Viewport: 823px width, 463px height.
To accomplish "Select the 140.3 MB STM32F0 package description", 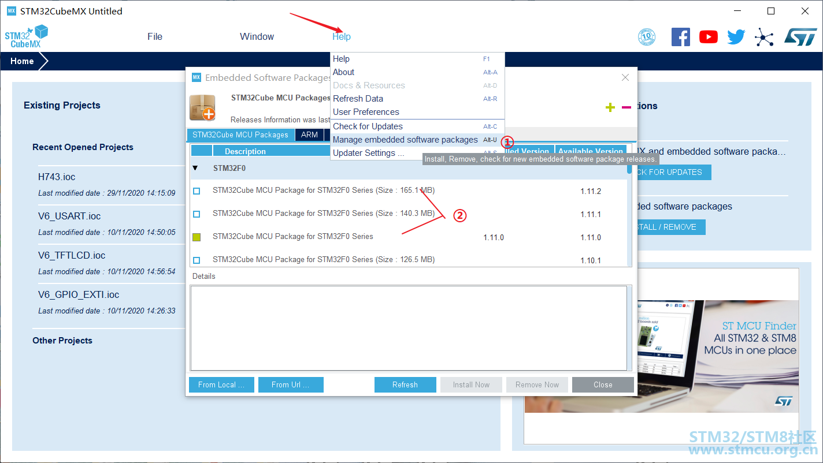I will [x=324, y=213].
